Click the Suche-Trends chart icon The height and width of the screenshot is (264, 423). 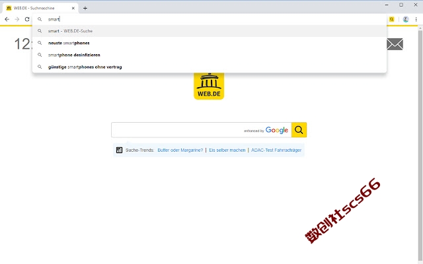[x=119, y=150]
